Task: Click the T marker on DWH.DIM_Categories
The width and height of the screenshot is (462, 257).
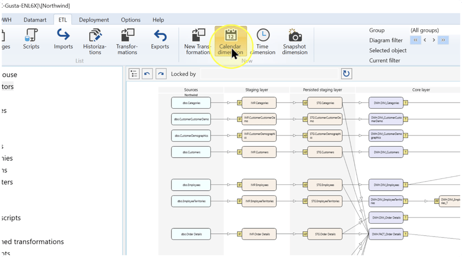Action: click(406, 103)
